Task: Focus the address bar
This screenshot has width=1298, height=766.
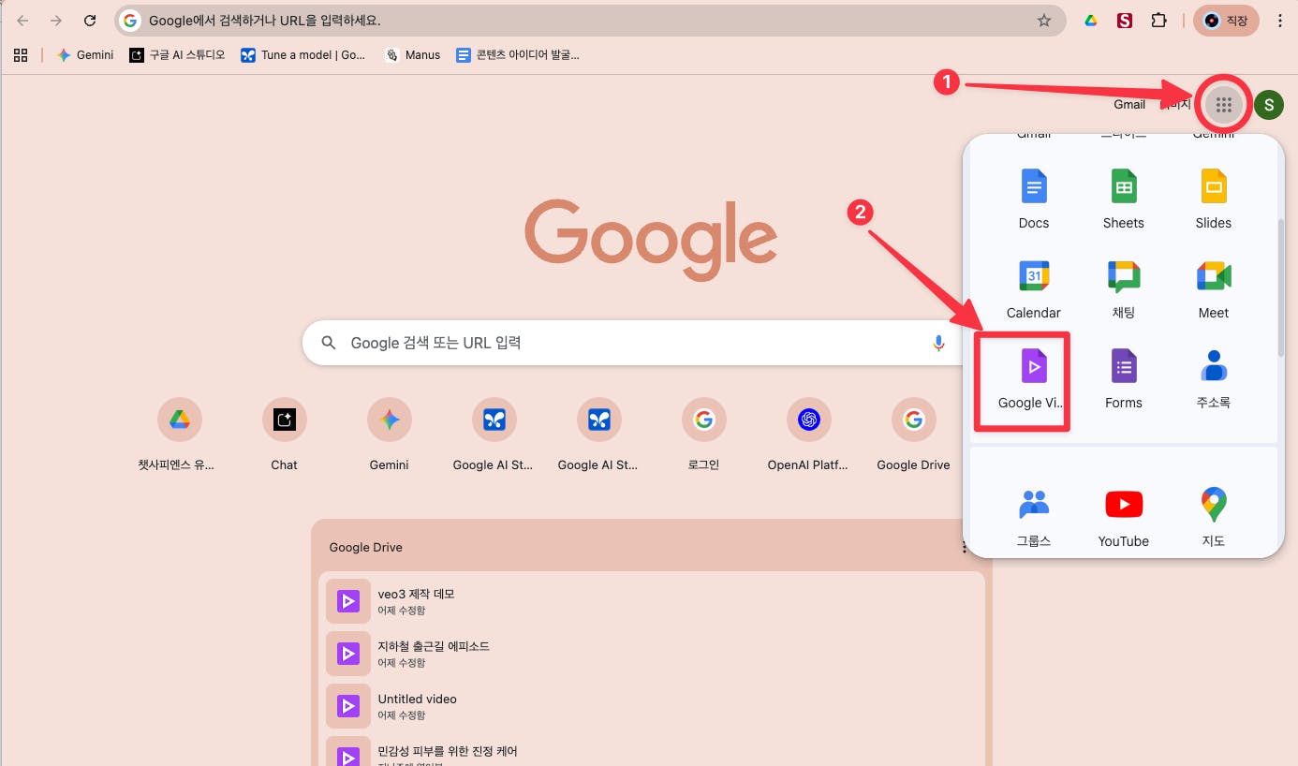Action: click(x=591, y=21)
